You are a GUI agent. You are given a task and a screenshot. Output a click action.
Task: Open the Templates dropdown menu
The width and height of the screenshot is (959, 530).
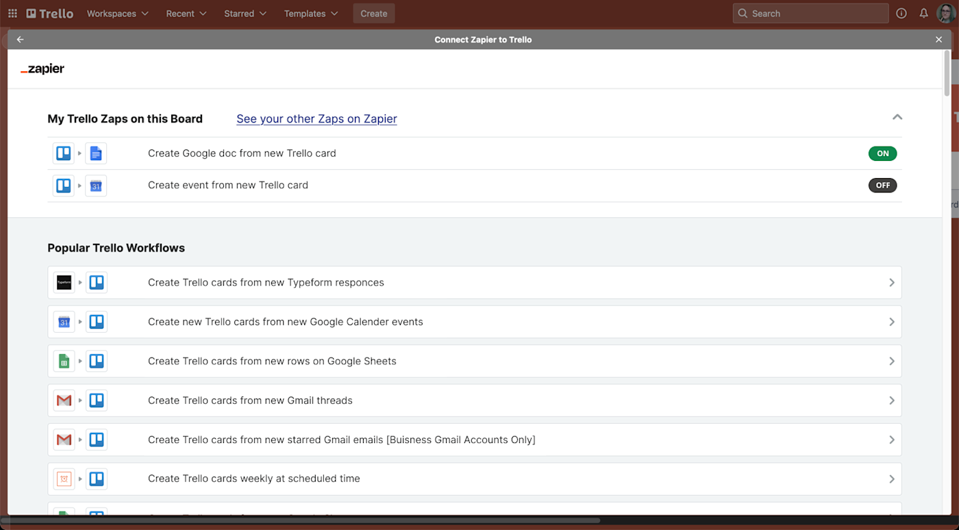click(312, 13)
